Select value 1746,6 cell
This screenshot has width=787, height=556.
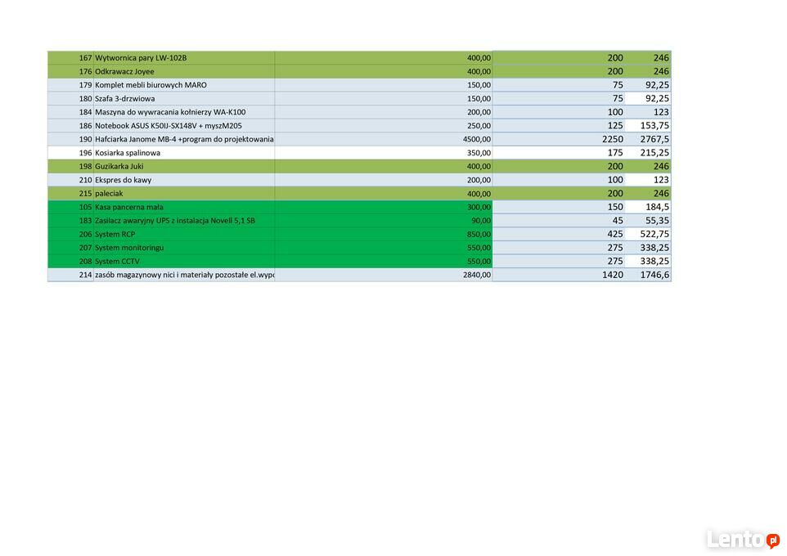tap(648, 275)
